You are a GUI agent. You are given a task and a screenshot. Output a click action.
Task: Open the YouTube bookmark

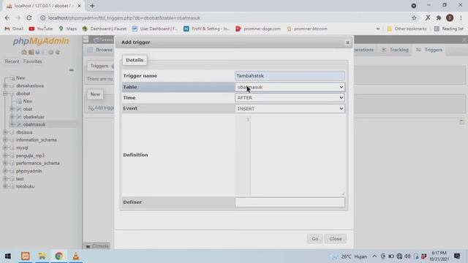pyautogui.click(x=41, y=29)
